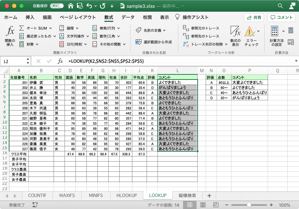The image size is (299, 209).
Task: Click the accessibility icon in status bar
Action: [35, 205]
